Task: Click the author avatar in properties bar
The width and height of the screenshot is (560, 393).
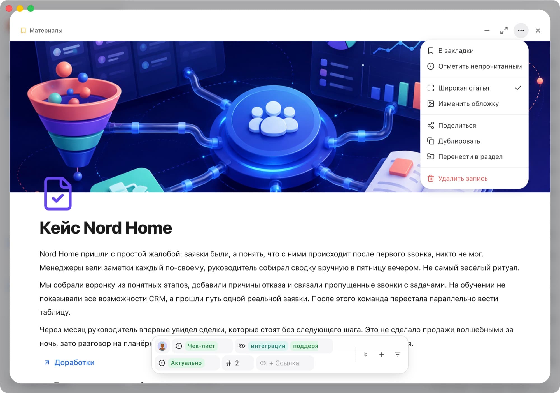Action: point(162,346)
